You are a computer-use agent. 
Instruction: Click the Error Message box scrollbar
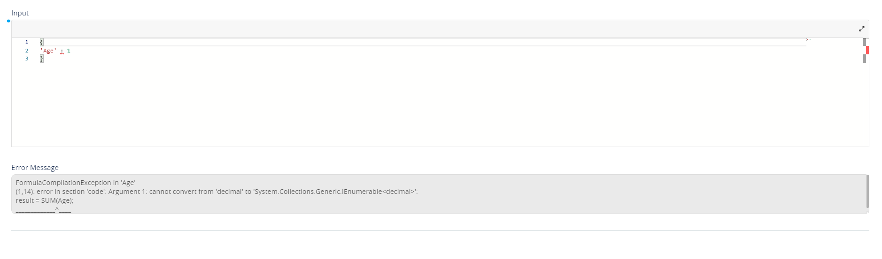coord(867,191)
